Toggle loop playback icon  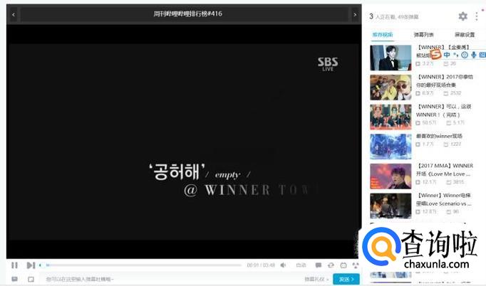point(331,265)
